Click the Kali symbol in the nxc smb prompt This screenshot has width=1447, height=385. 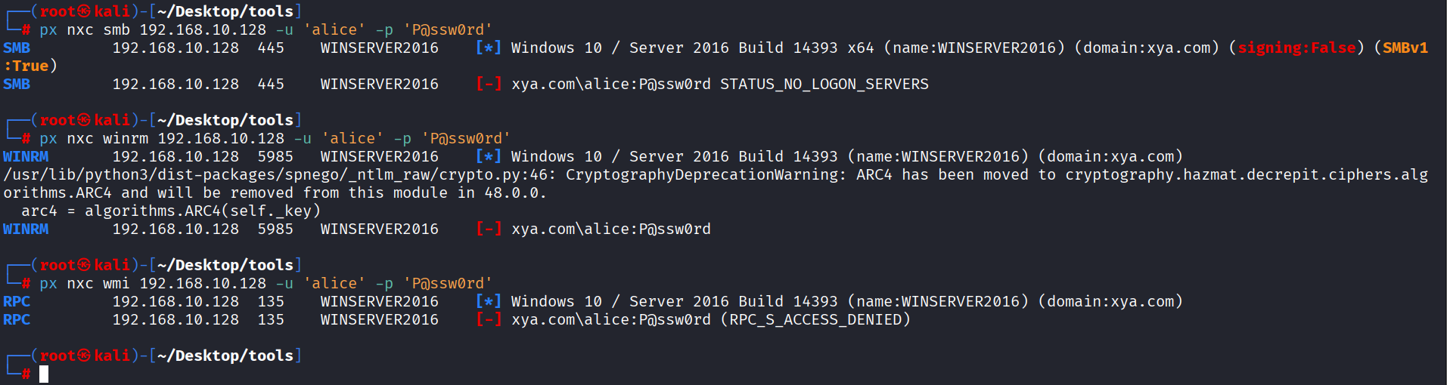[x=84, y=11]
